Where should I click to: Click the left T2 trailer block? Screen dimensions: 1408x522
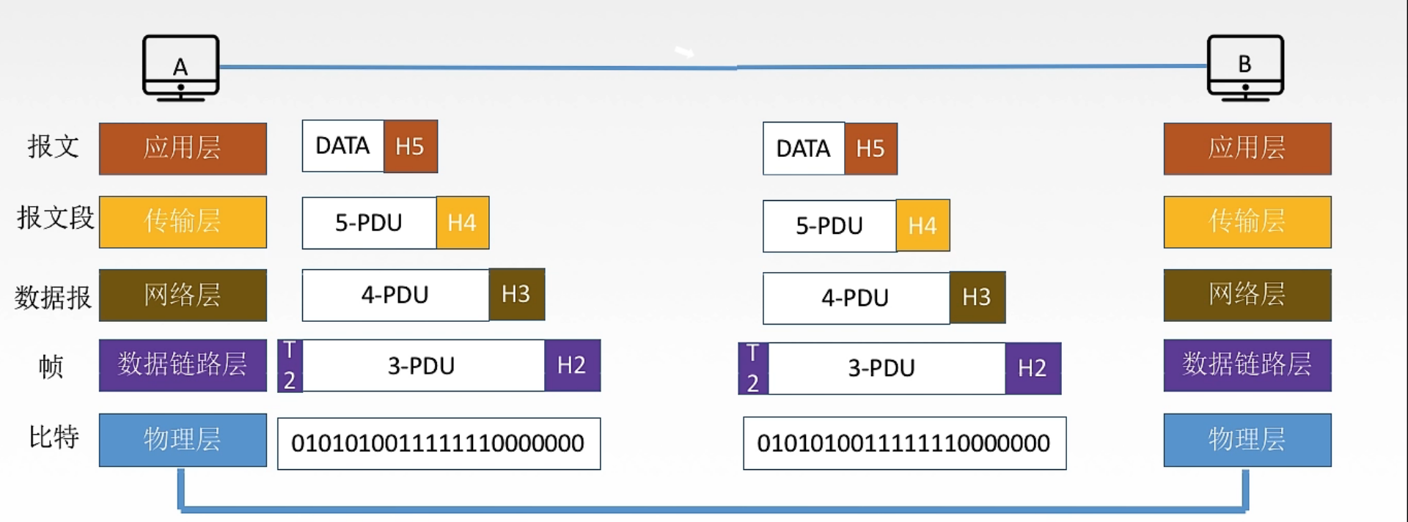click(290, 365)
